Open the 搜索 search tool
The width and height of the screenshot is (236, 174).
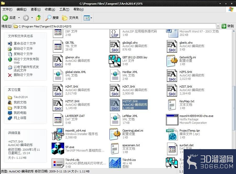coord(52,18)
